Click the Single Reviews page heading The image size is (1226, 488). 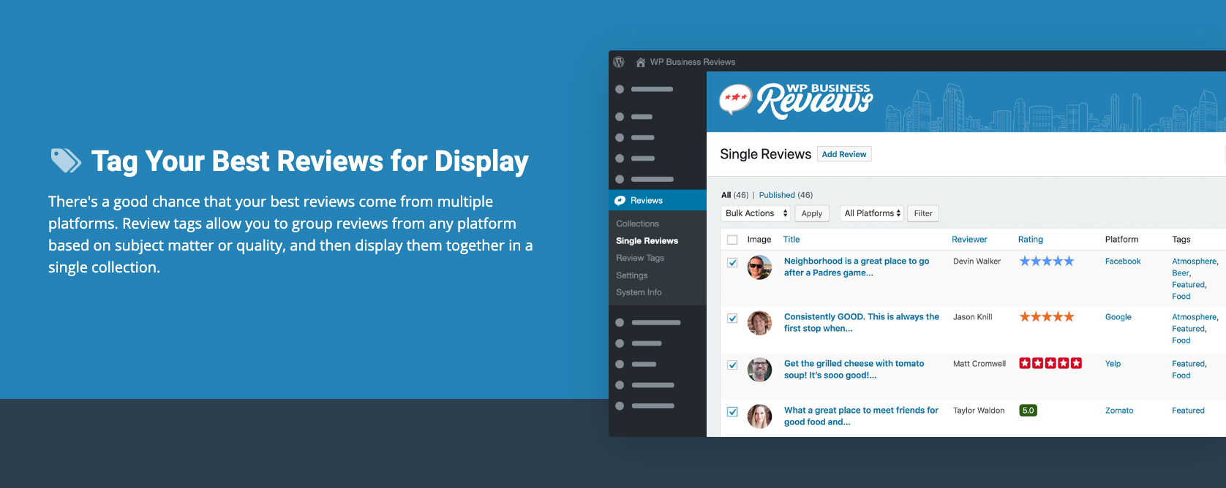765,154
